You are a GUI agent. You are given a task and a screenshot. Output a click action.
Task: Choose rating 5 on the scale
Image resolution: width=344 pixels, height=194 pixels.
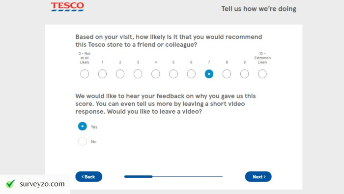(173, 74)
